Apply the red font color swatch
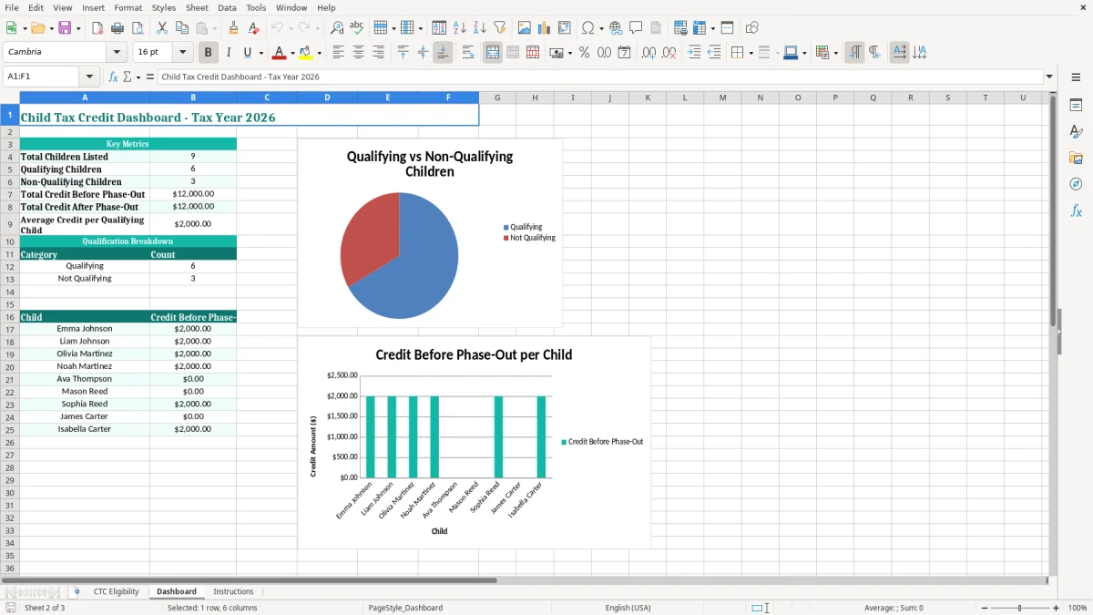The image size is (1093, 615). point(280,53)
